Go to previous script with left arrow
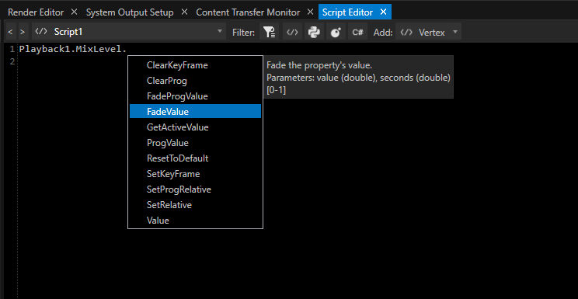This screenshot has width=578, height=299. 10,32
